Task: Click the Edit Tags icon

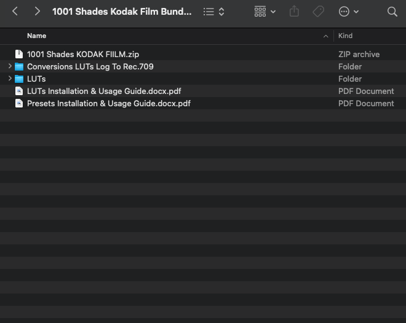Action: point(318,12)
